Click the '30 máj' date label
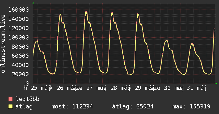Image resolution: width=219 pixels, height=114 pixels. (174, 88)
